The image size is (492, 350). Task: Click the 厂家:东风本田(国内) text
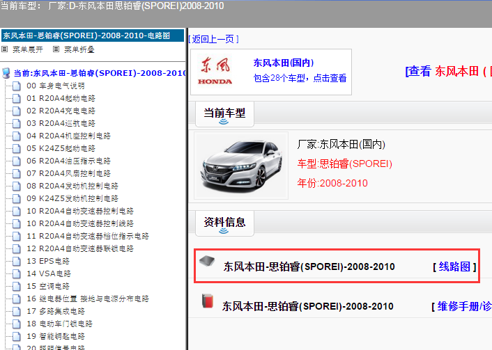click(341, 145)
